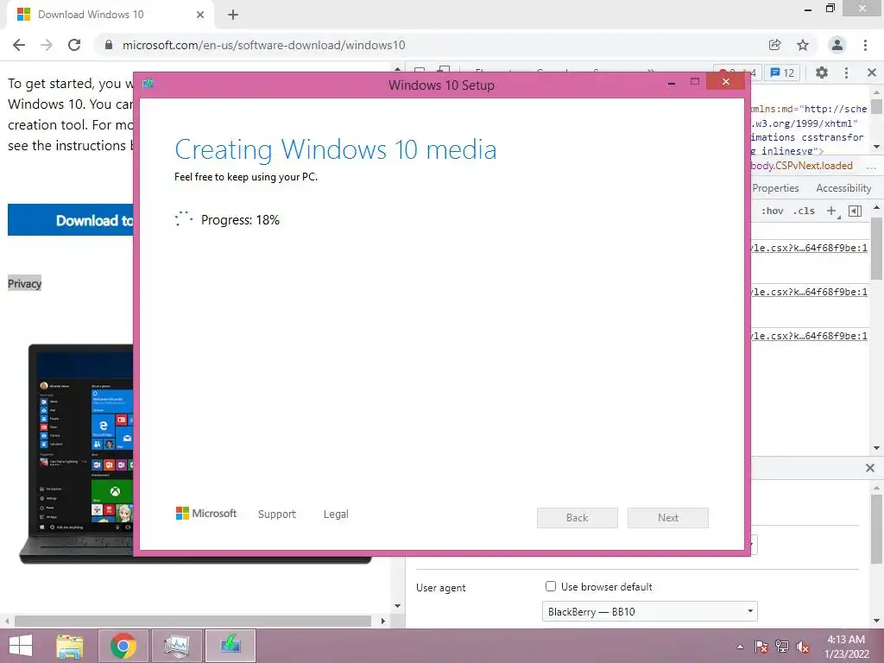Click the Creating Windows 10 media heading
The image size is (884, 663).
pyautogui.click(x=336, y=150)
